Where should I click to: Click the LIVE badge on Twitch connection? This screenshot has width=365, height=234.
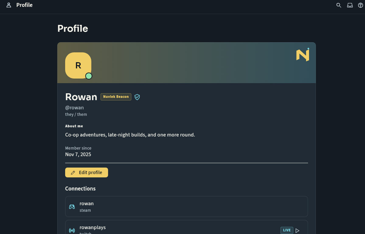point(287,230)
